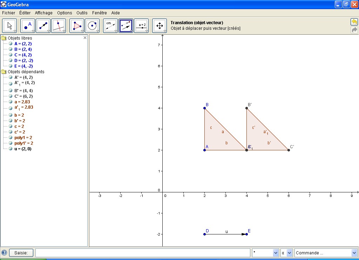Select the Translation by vector tool
The height and width of the screenshot is (260, 359).
[126, 26]
